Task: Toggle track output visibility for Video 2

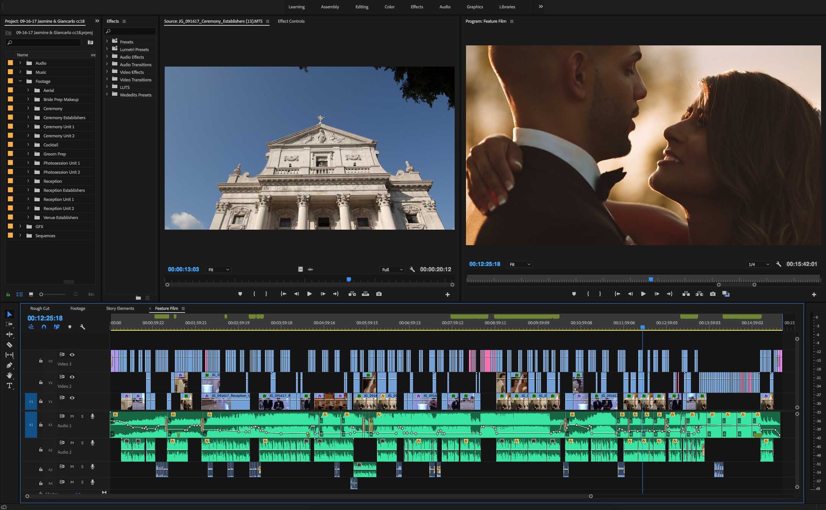Action: click(72, 377)
